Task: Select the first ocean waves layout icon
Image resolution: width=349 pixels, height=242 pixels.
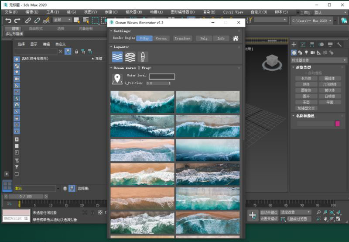Action: (x=117, y=57)
